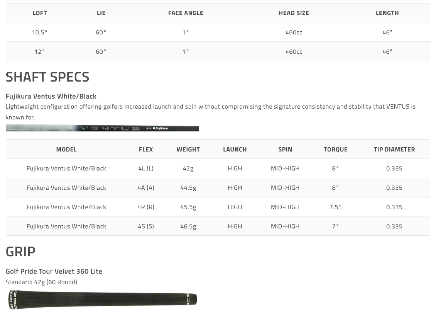Click the Ventus shaft product image
This screenshot has height=315, width=436.
pyautogui.click(x=102, y=128)
